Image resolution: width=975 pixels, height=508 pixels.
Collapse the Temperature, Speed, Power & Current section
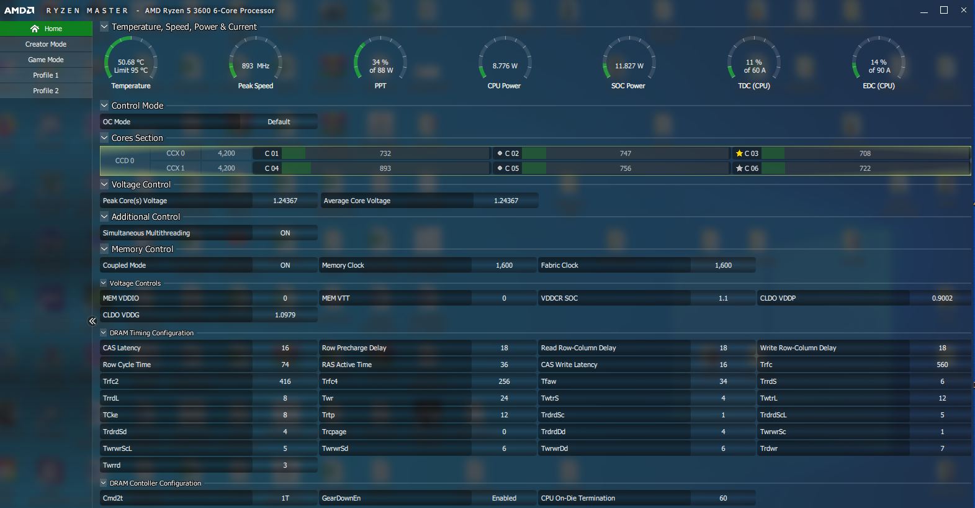tap(104, 27)
